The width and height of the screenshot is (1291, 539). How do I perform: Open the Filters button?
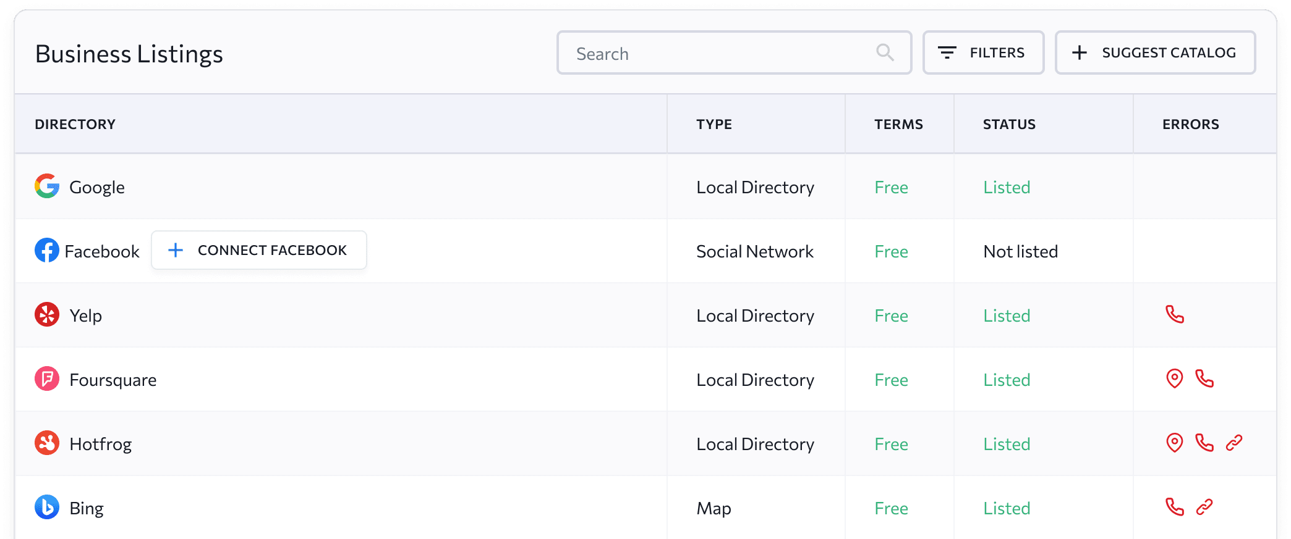983,52
